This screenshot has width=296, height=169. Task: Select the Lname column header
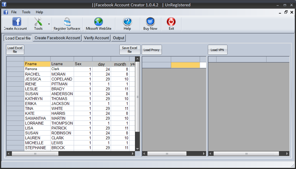pyautogui.click(x=62, y=64)
